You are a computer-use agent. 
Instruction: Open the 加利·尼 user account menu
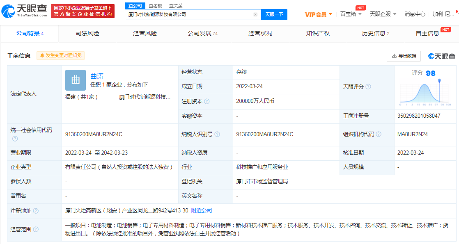click(443, 14)
